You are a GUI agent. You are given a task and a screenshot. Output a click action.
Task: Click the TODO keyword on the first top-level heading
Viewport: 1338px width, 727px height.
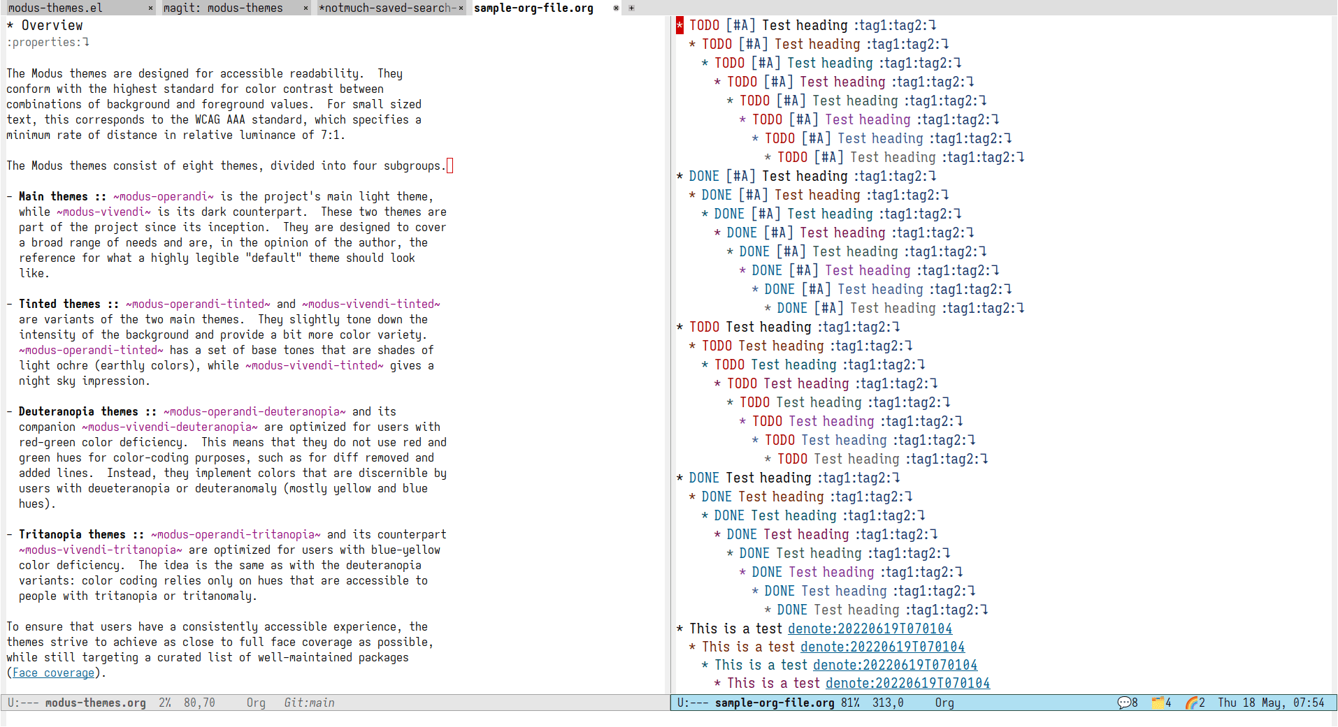704,25
